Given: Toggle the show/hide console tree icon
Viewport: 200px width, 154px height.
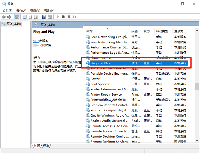Looking at the screenshot, I should [x=17, y=17].
